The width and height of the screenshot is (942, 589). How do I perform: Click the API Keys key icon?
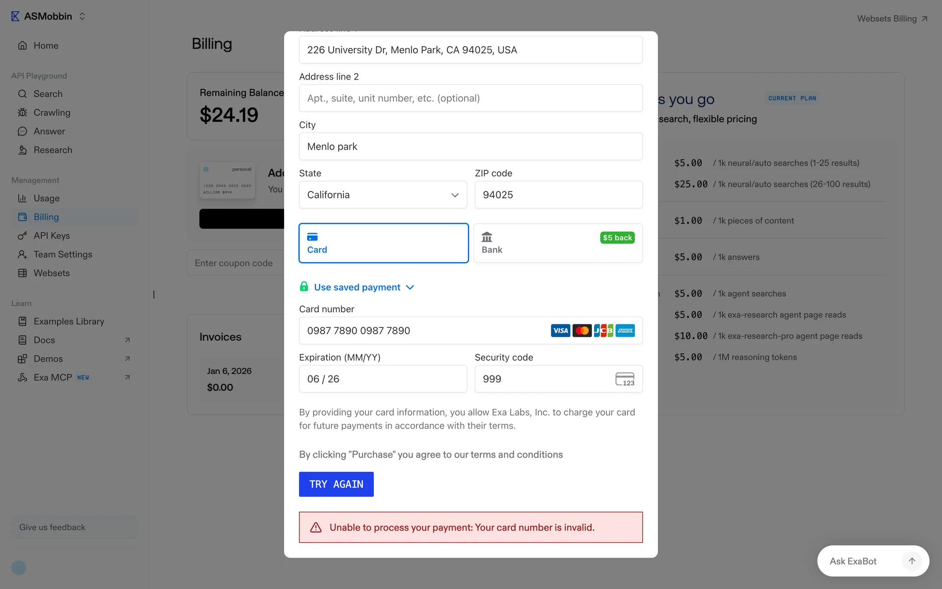pos(22,236)
